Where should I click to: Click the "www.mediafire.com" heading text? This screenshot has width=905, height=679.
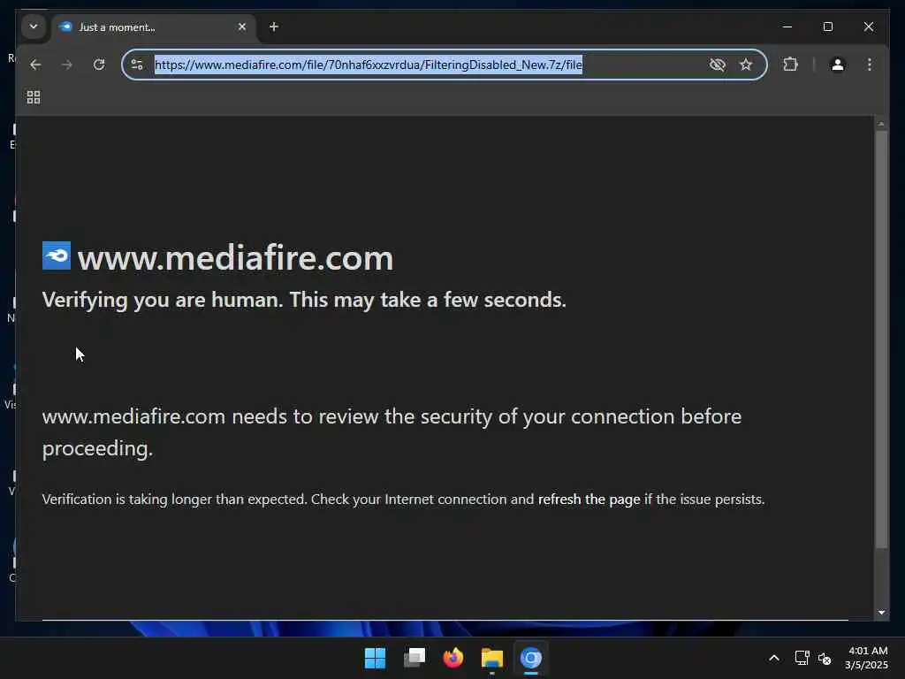[235, 258]
